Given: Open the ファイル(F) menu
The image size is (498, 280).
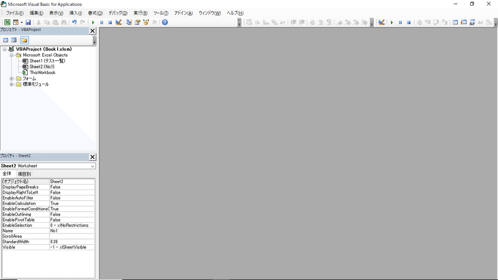Looking at the screenshot, I should (x=15, y=13).
